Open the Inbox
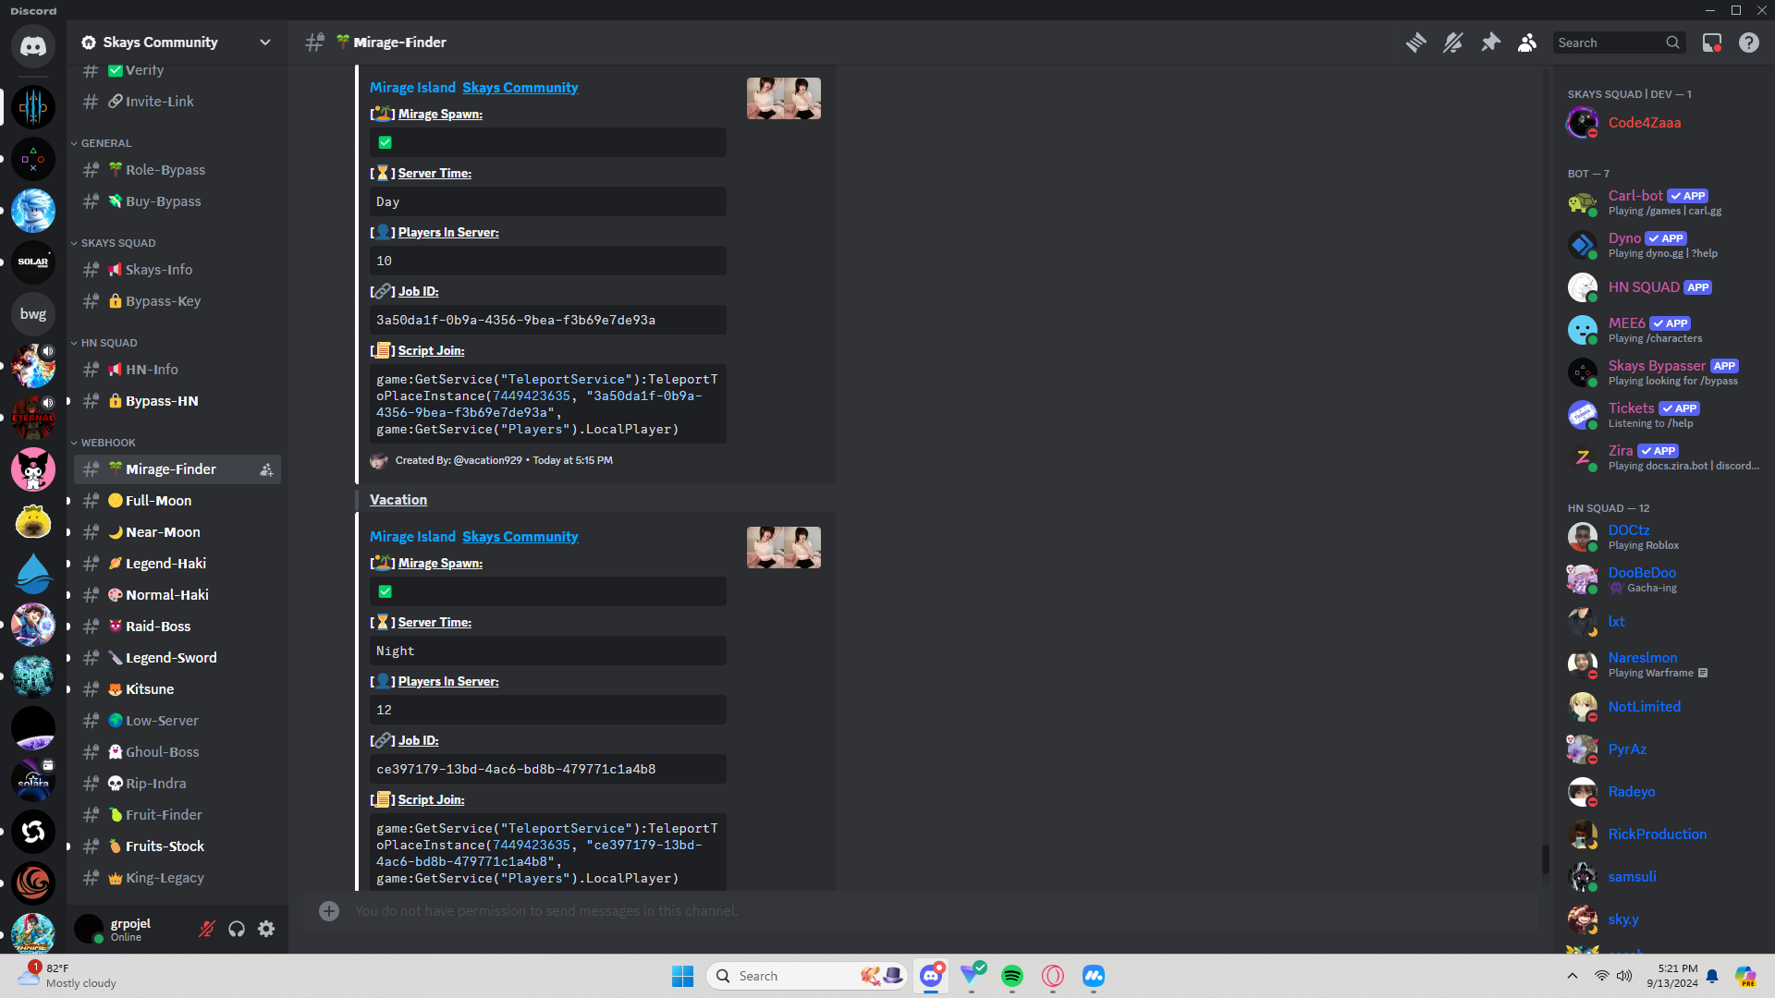This screenshot has height=998, width=1775. click(1712, 43)
